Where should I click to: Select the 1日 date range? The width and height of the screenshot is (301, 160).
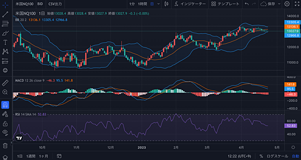[x=19, y=156]
